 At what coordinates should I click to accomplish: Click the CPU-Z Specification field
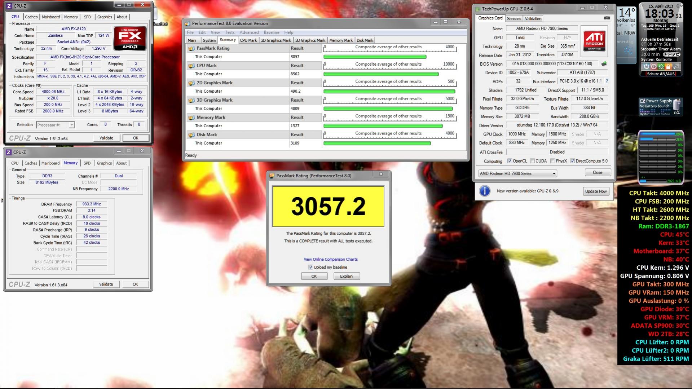point(91,57)
